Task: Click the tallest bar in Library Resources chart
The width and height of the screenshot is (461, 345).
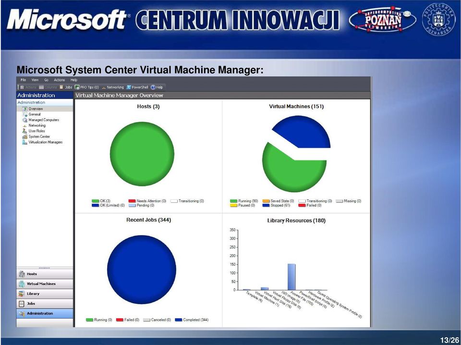Action: pos(291,277)
